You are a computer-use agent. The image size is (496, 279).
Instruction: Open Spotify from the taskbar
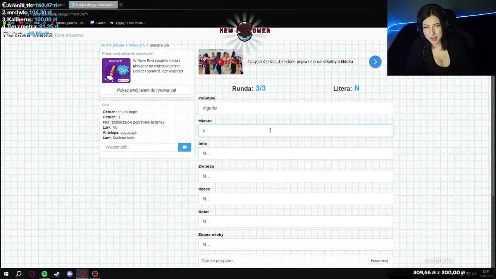pyautogui.click(x=44, y=274)
